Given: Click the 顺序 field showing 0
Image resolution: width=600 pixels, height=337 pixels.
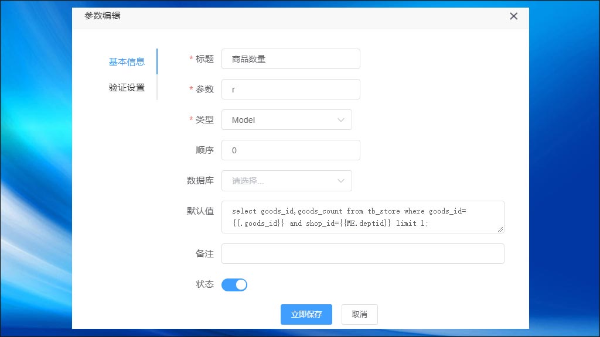Looking at the screenshot, I should pos(291,150).
